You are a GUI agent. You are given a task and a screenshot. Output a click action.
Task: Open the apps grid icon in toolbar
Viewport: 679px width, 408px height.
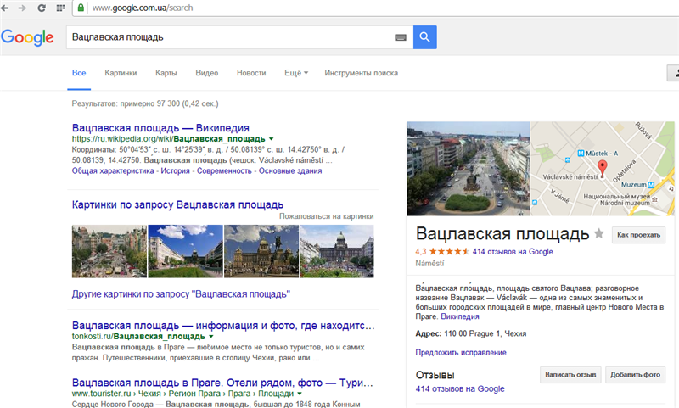[x=60, y=8]
